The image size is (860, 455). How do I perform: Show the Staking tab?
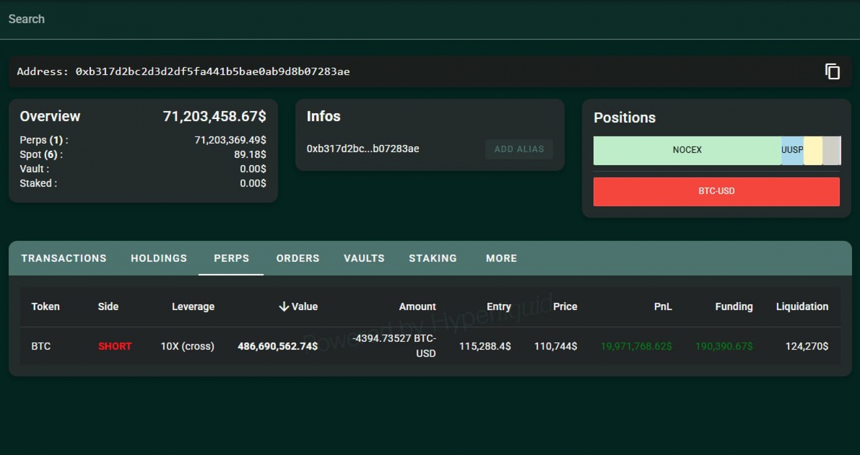[x=433, y=258]
